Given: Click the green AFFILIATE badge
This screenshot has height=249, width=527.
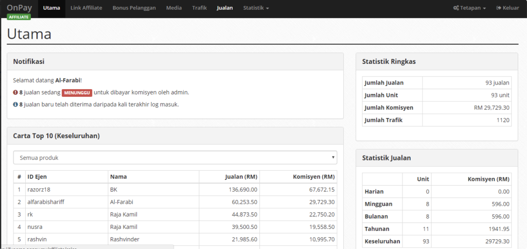Looking at the screenshot, I should tap(19, 16).
